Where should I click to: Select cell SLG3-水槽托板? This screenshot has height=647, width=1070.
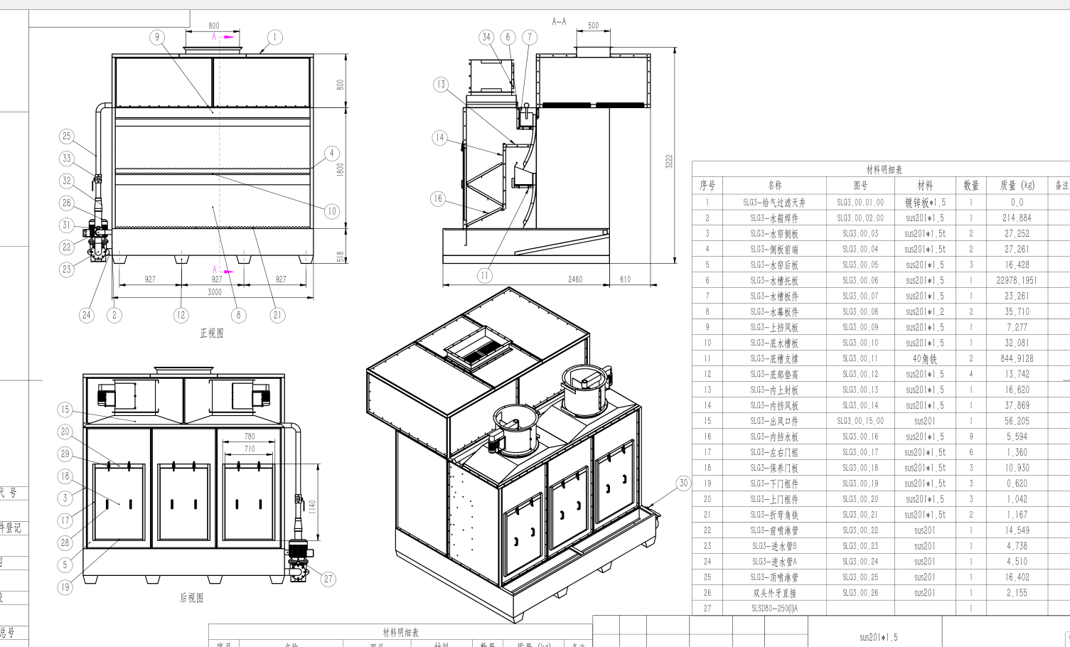(774, 281)
